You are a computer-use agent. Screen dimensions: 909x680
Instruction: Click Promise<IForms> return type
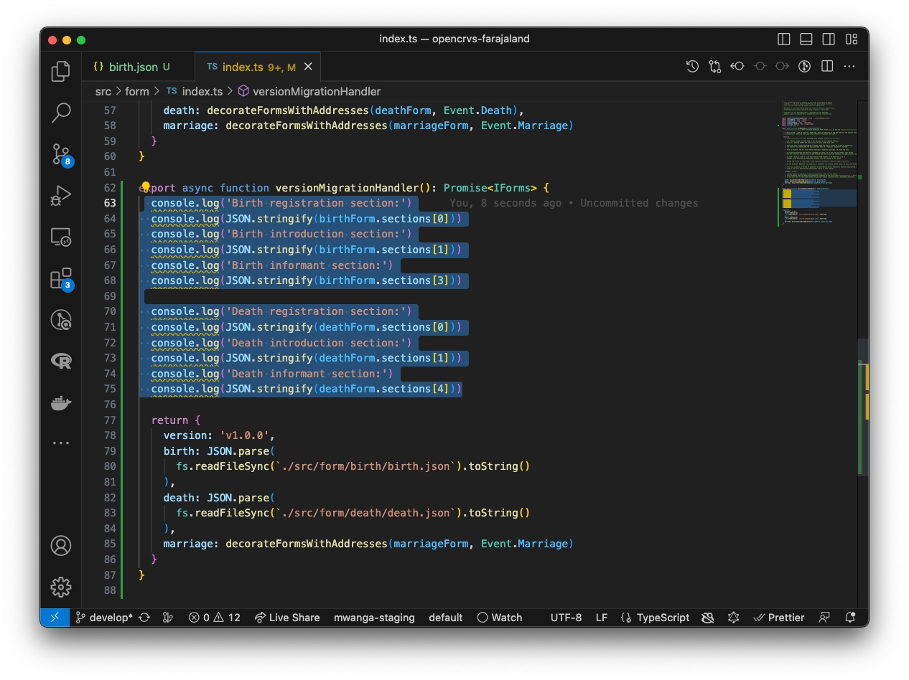pos(490,188)
